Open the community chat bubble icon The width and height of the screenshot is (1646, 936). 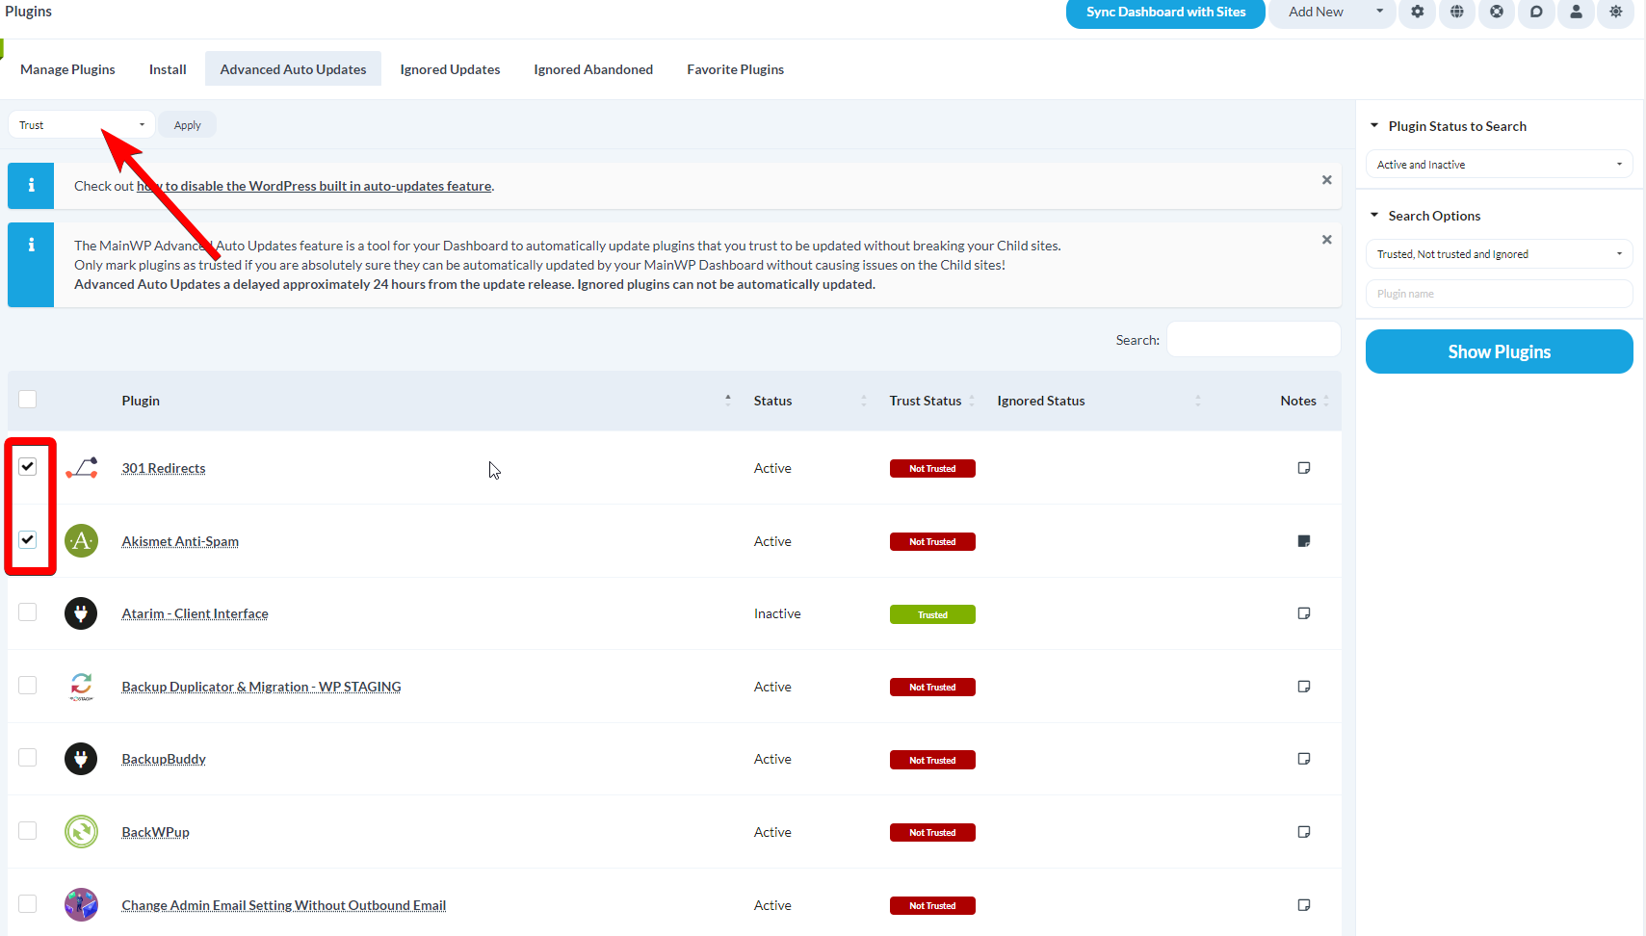tap(1535, 13)
